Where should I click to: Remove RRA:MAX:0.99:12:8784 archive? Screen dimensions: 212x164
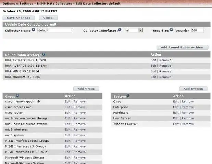(x=165, y=77)
